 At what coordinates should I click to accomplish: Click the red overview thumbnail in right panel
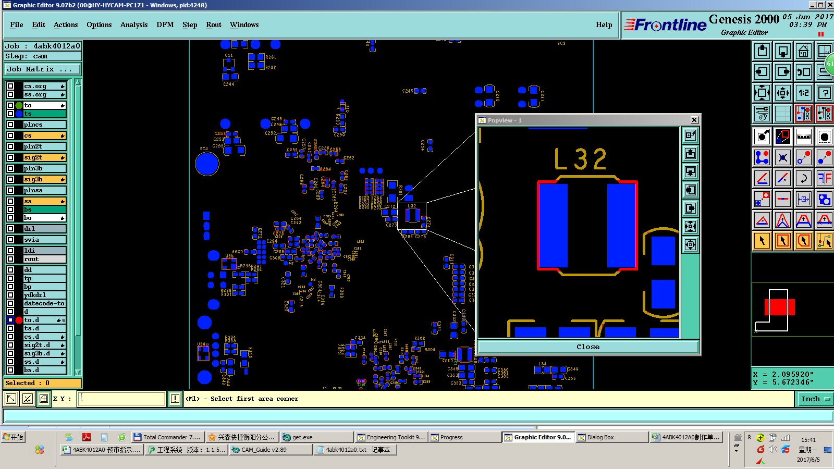(779, 307)
